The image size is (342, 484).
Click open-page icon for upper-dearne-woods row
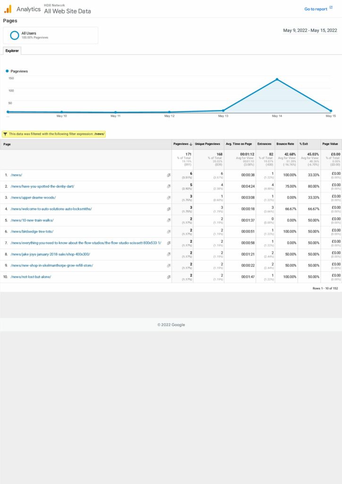point(169,198)
